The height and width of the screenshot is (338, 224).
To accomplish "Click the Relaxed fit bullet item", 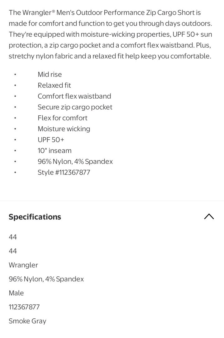I will [x=54, y=86].
